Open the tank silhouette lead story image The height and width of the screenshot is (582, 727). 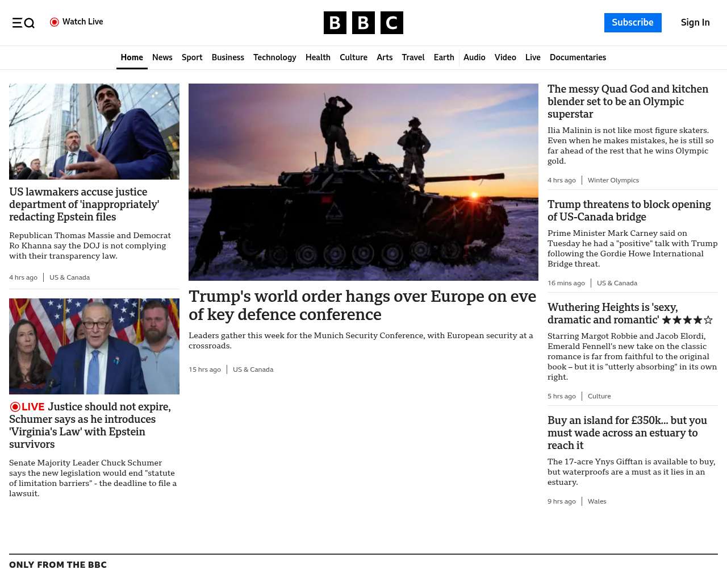pos(363,182)
